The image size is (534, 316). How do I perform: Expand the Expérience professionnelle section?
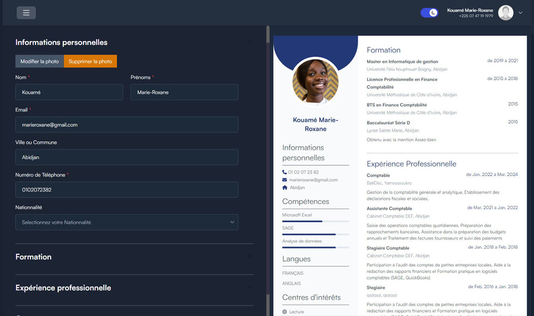[249, 287]
